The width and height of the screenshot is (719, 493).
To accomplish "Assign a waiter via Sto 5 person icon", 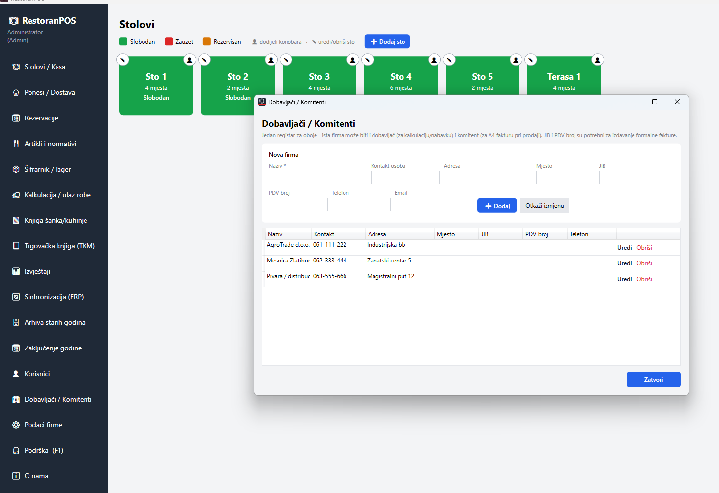I will click(x=516, y=60).
